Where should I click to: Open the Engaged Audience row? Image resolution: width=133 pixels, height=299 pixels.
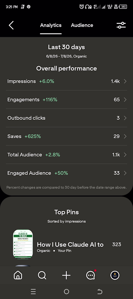click(x=67, y=173)
